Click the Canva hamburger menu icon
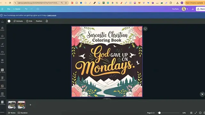 [2, 9]
